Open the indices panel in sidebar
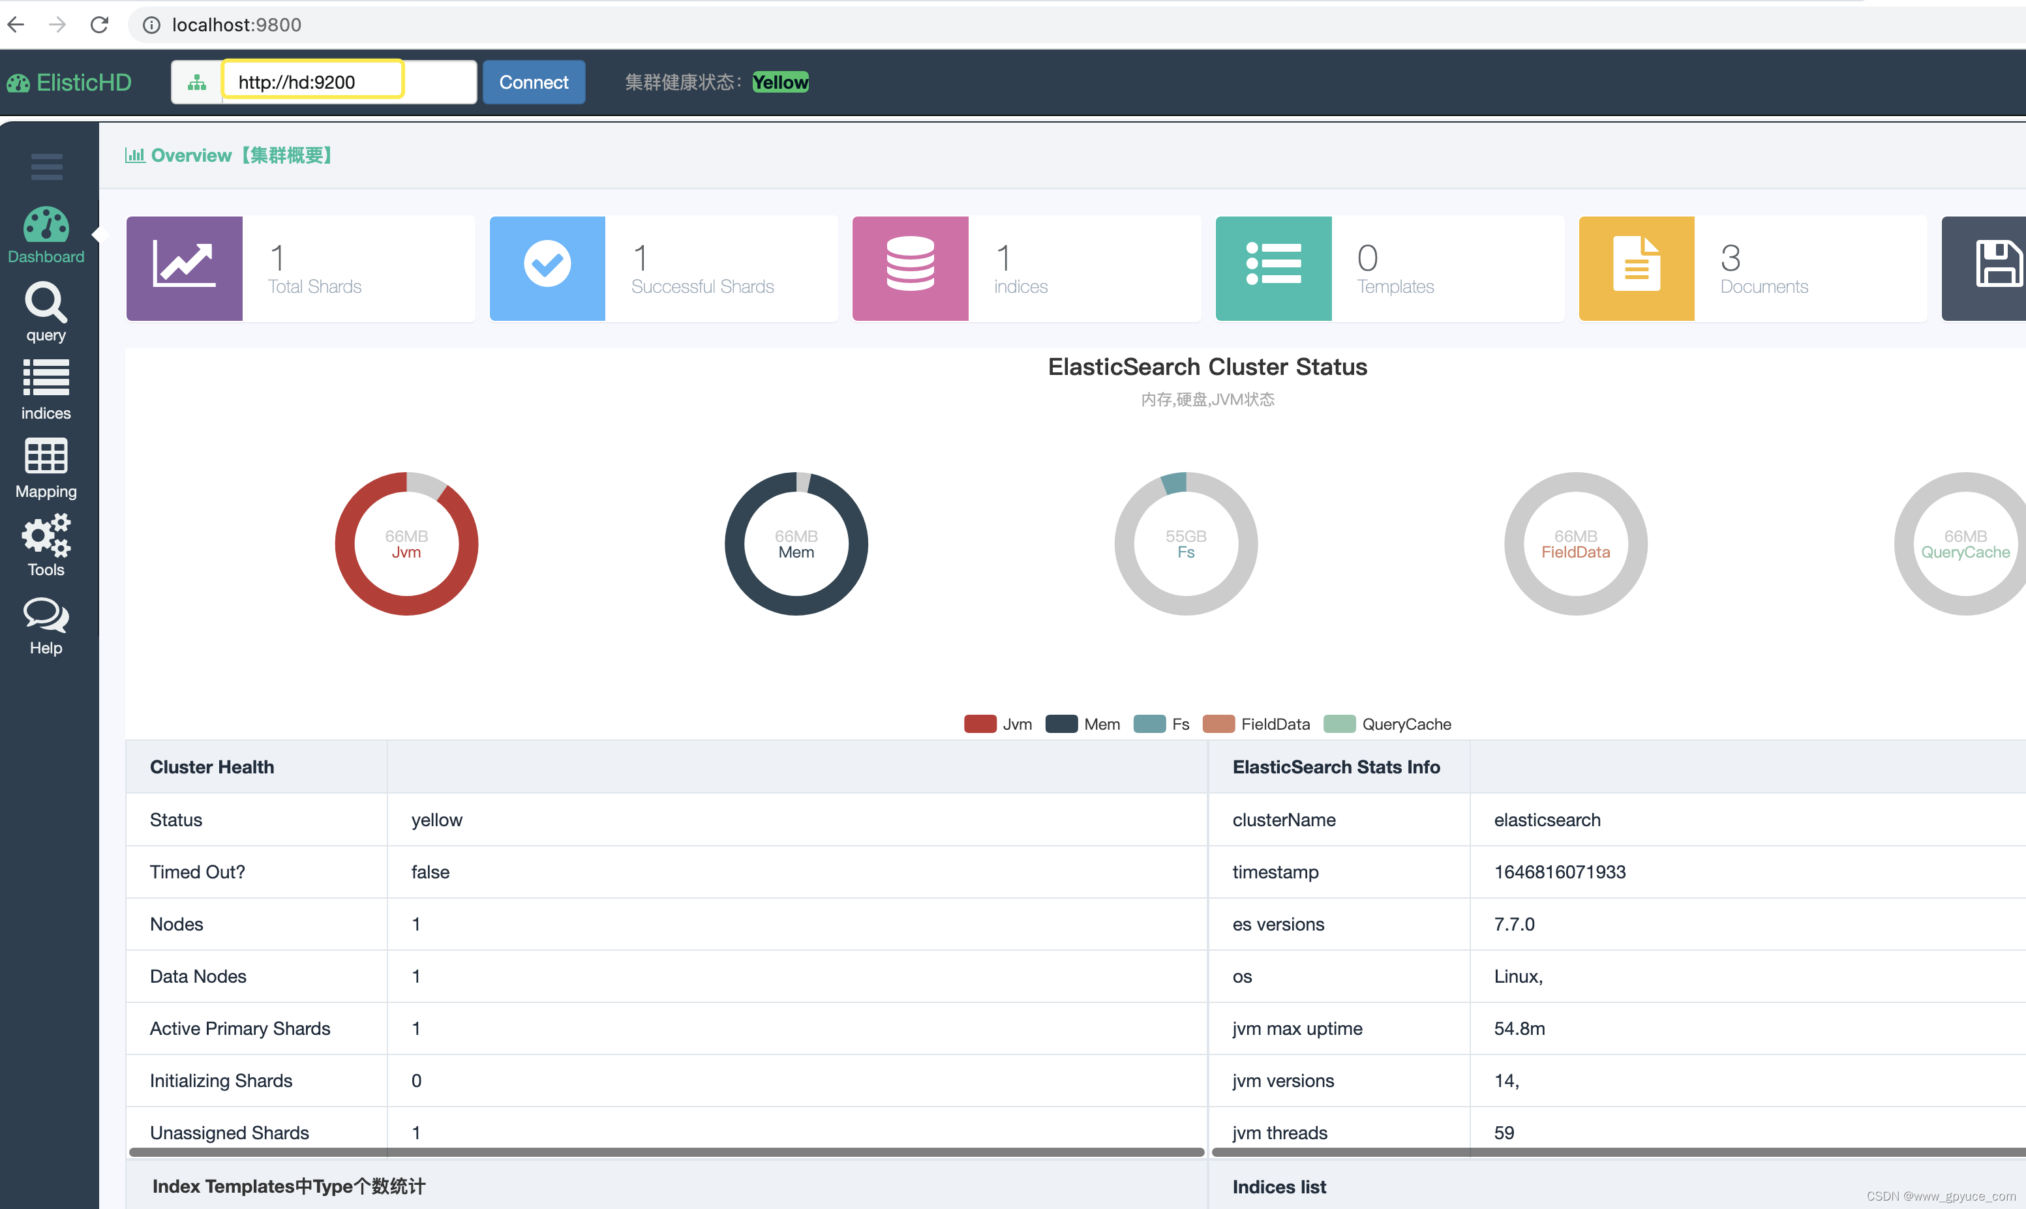The height and width of the screenshot is (1209, 2026). 46,389
